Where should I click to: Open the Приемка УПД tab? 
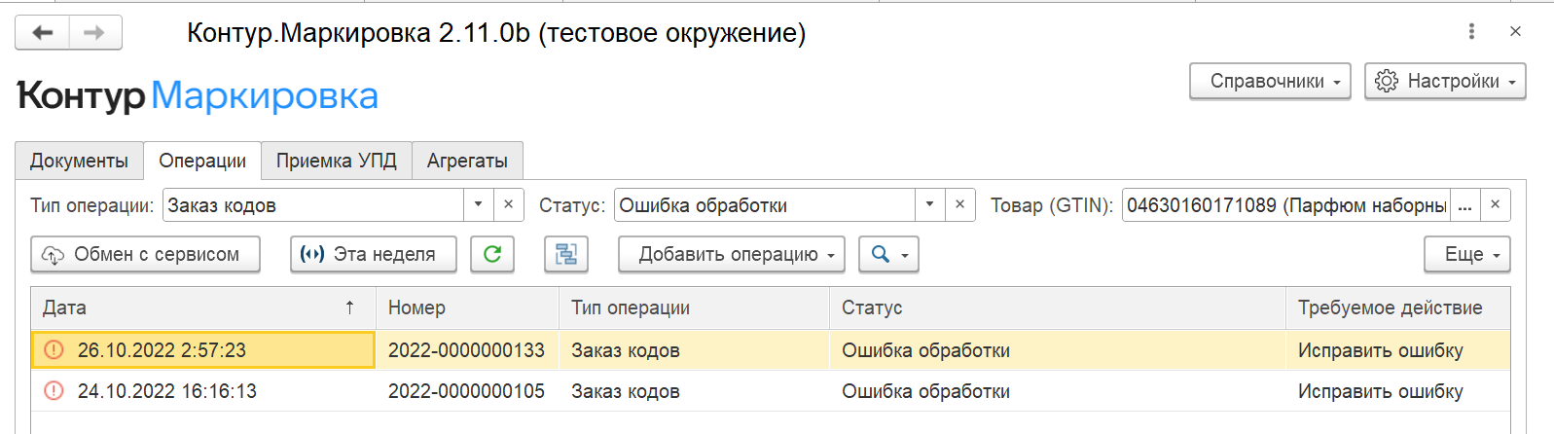click(337, 161)
